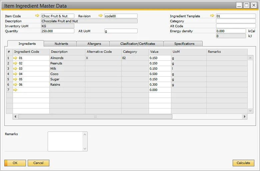This screenshot has width=260, height=171.
Task: Click the Value column header
Action: point(160,52)
